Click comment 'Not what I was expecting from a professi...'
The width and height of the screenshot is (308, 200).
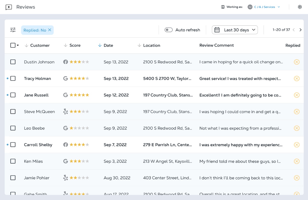[x=240, y=128]
